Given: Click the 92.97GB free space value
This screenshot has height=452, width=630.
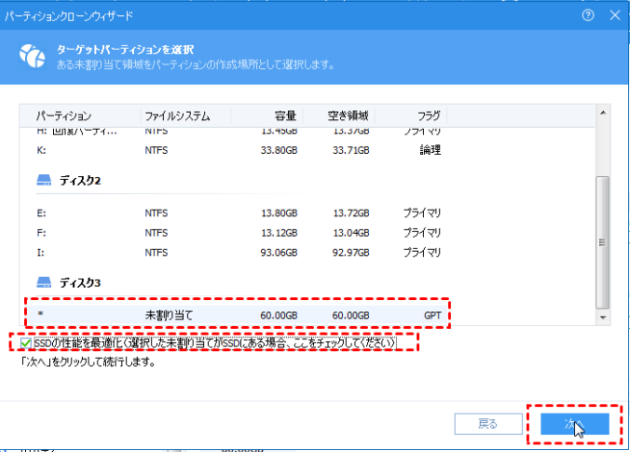Looking at the screenshot, I should click(x=351, y=253).
